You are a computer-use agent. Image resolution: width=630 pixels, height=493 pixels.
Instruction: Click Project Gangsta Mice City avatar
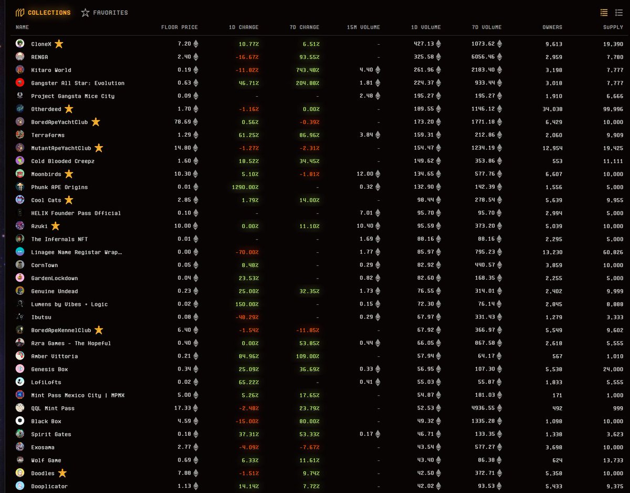pos(20,96)
